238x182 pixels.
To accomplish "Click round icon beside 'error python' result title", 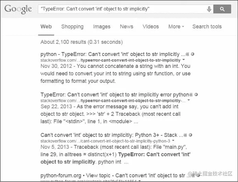I will coord(196,95).
